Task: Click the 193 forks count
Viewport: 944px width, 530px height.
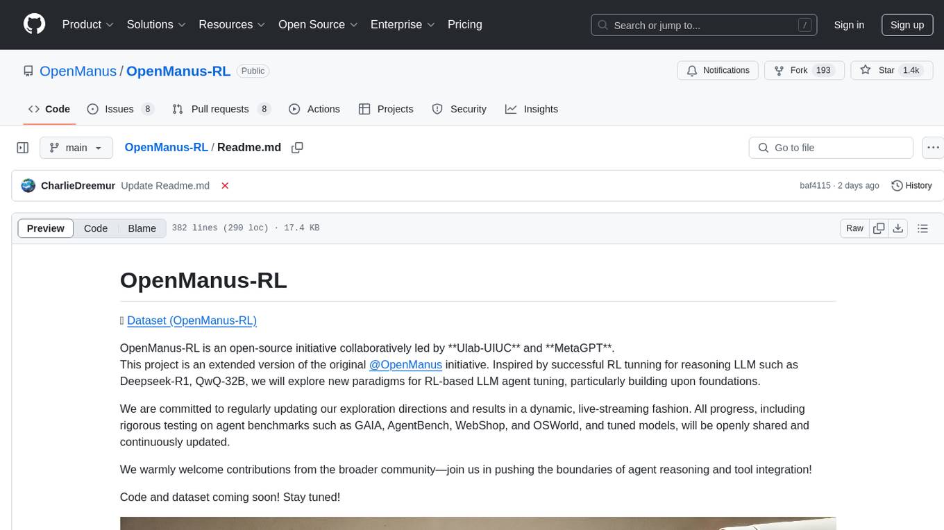Action: click(x=824, y=71)
